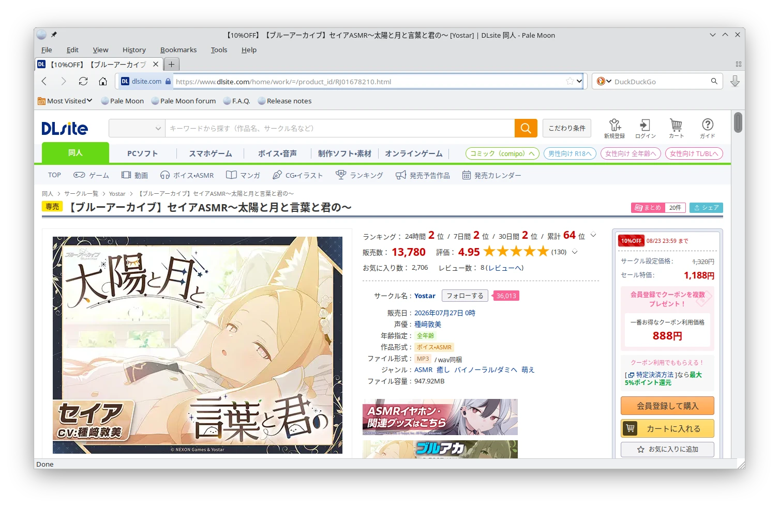Open the マンガ book category
Screen dimensions: 779x509
coord(243,175)
